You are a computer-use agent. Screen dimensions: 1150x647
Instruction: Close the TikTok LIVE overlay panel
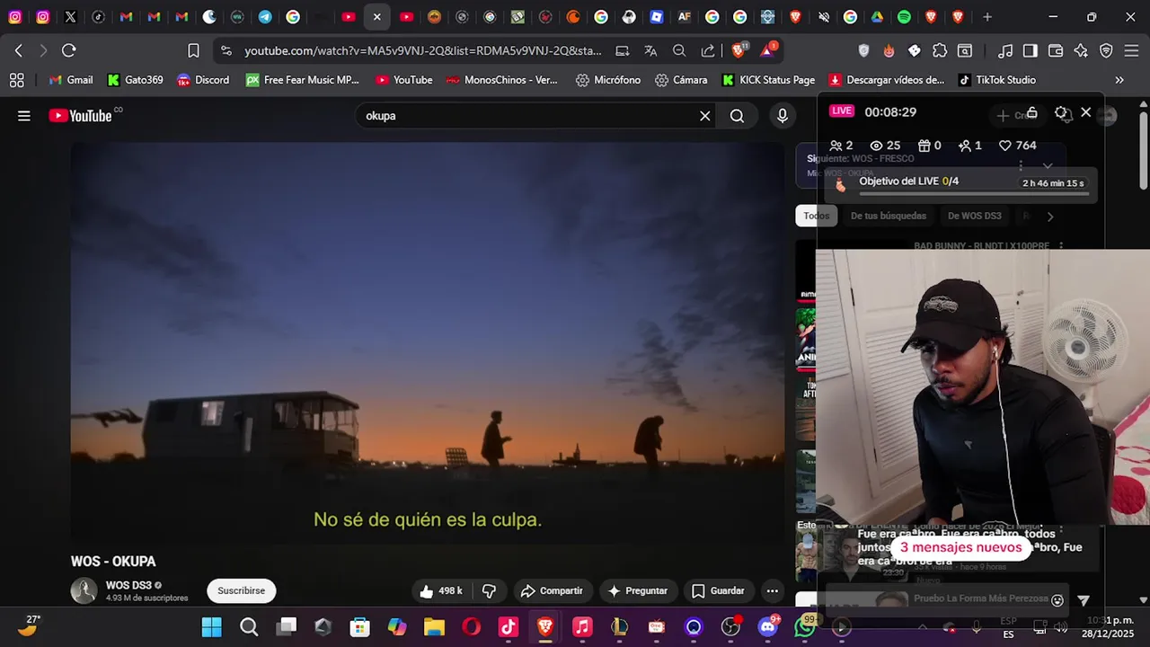1086,112
